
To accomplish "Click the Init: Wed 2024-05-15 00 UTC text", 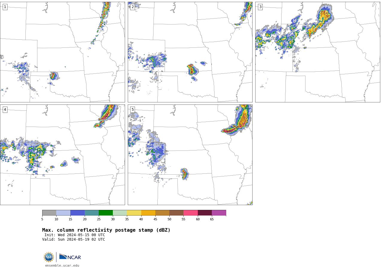I will (75, 235).
